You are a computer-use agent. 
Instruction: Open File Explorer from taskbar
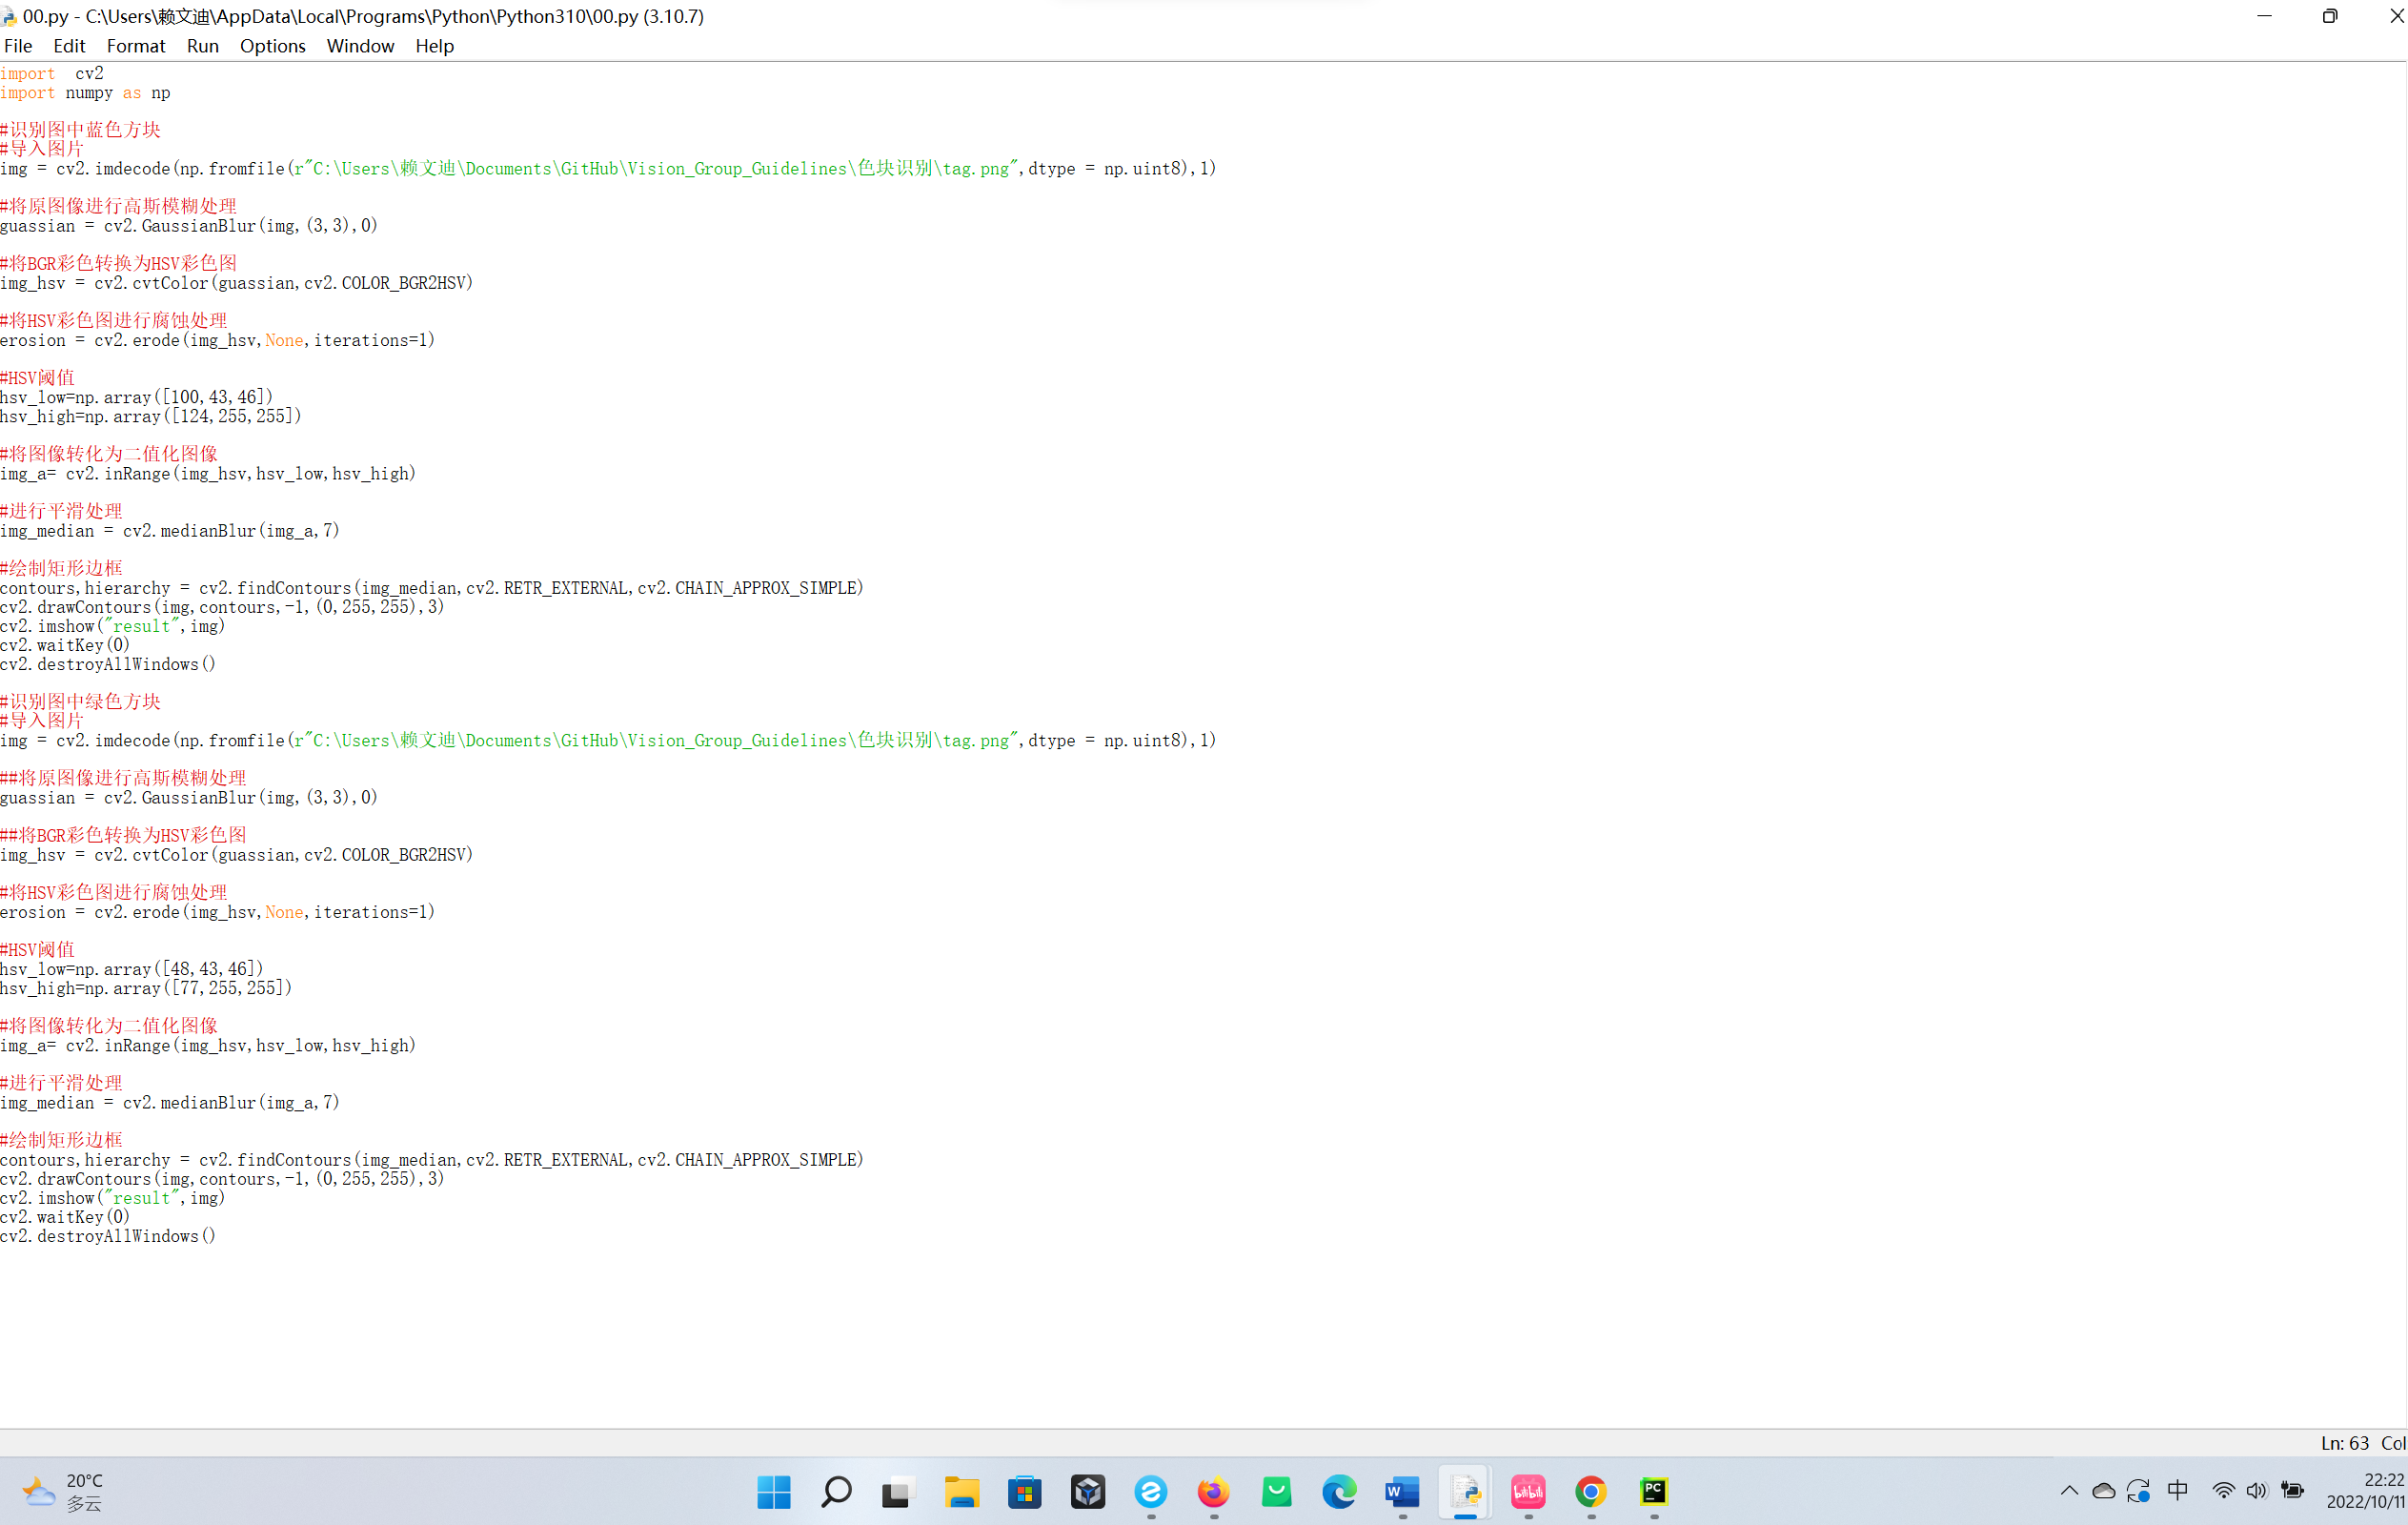click(x=962, y=1492)
